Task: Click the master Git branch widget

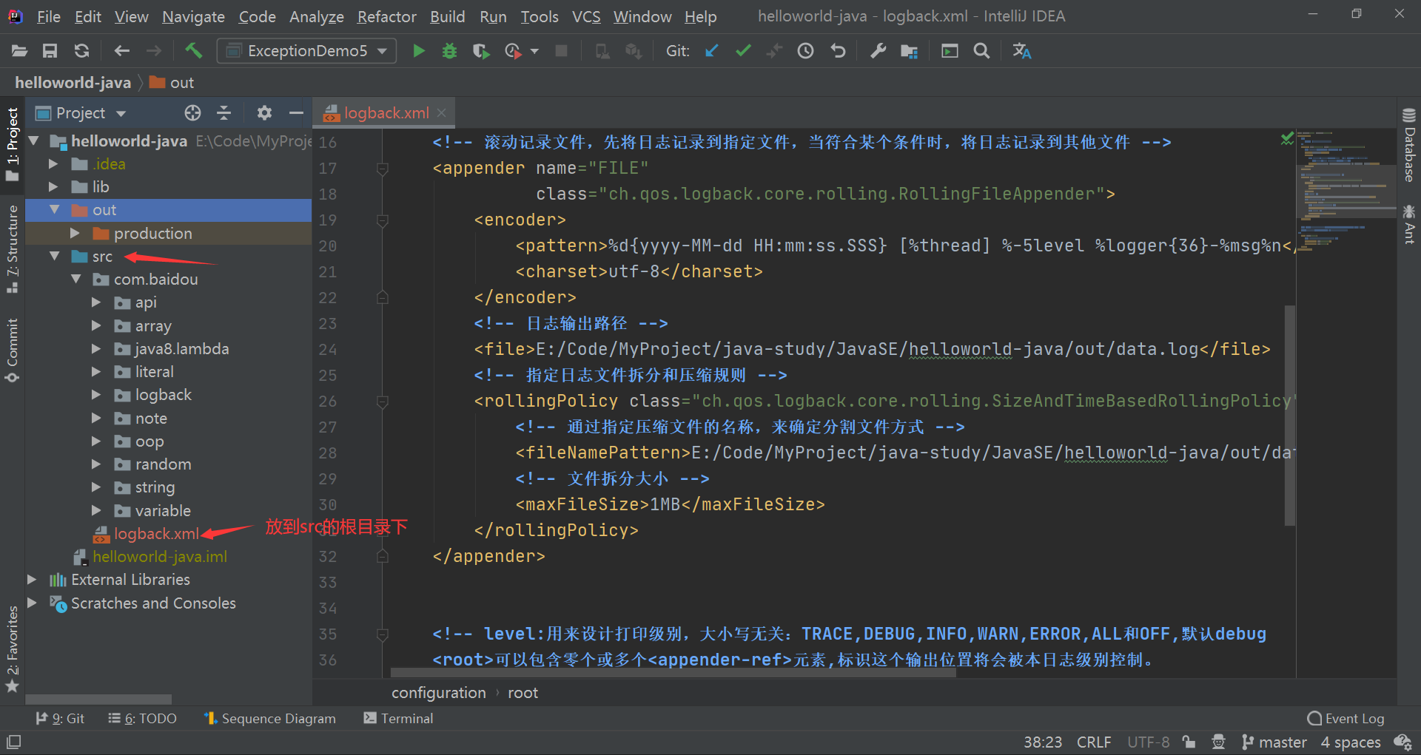Action: tap(1274, 742)
